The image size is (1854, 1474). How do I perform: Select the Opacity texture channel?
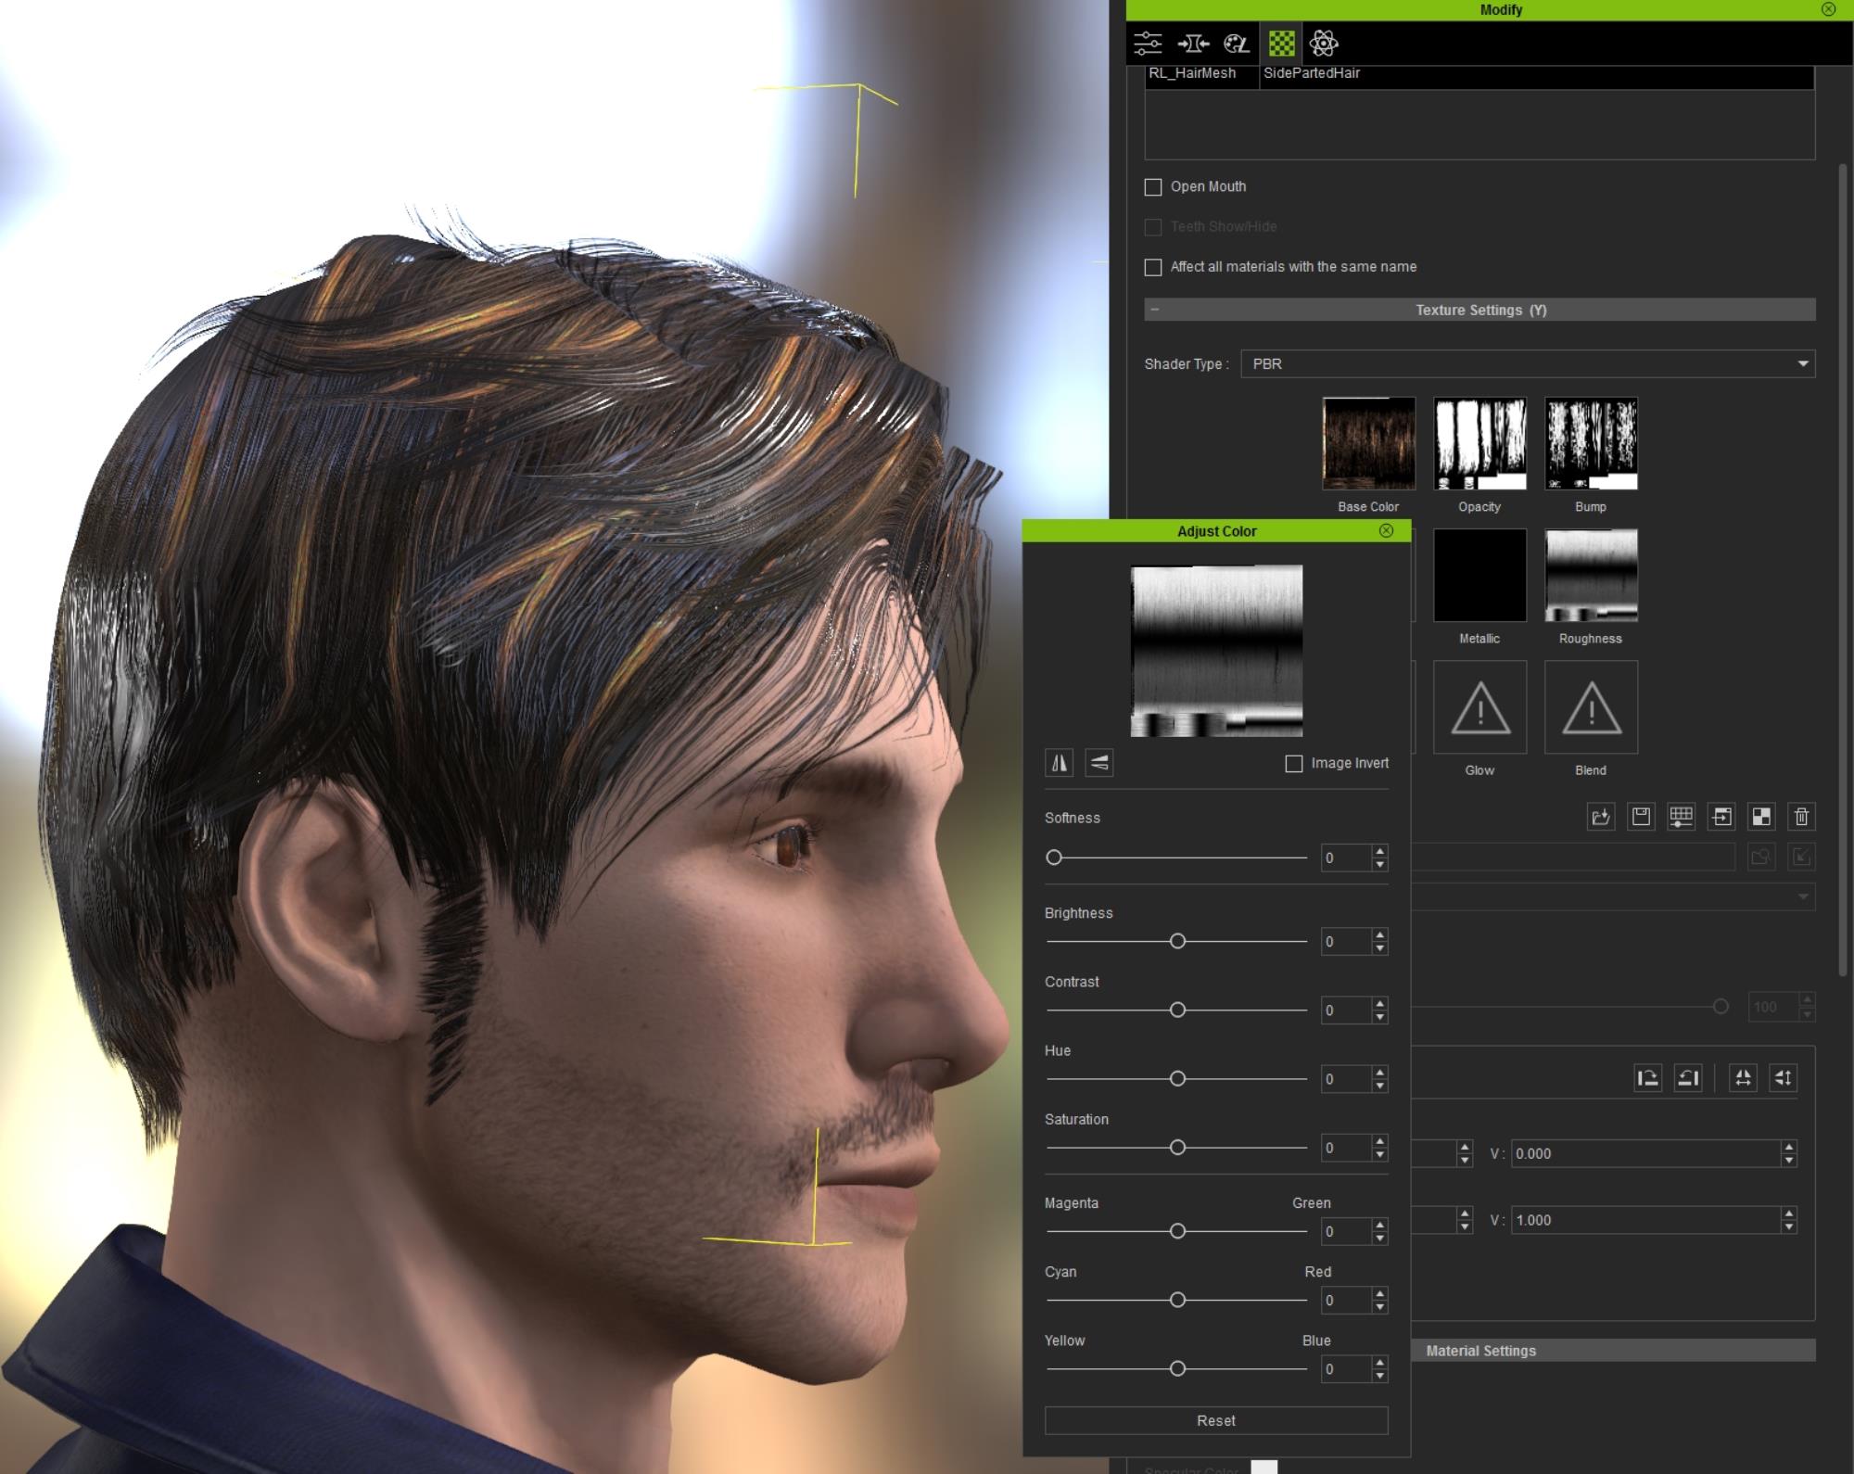(x=1479, y=444)
